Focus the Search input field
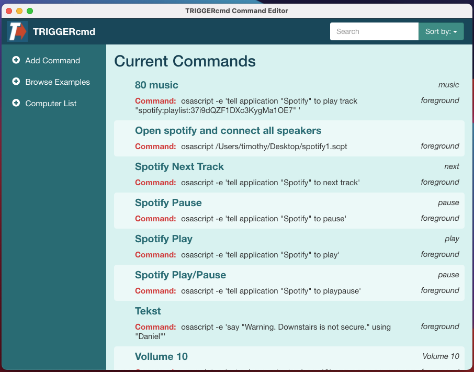This screenshot has height=372, width=474. [x=374, y=31]
